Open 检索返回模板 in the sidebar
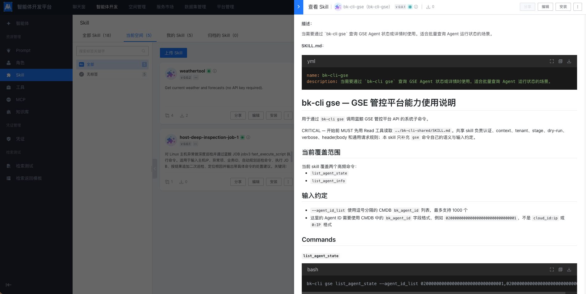586x294 pixels. point(36,178)
